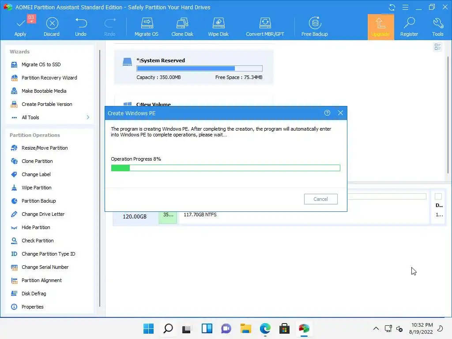Open Task View on taskbar
This screenshot has width=452, height=339.
(x=187, y=328)
